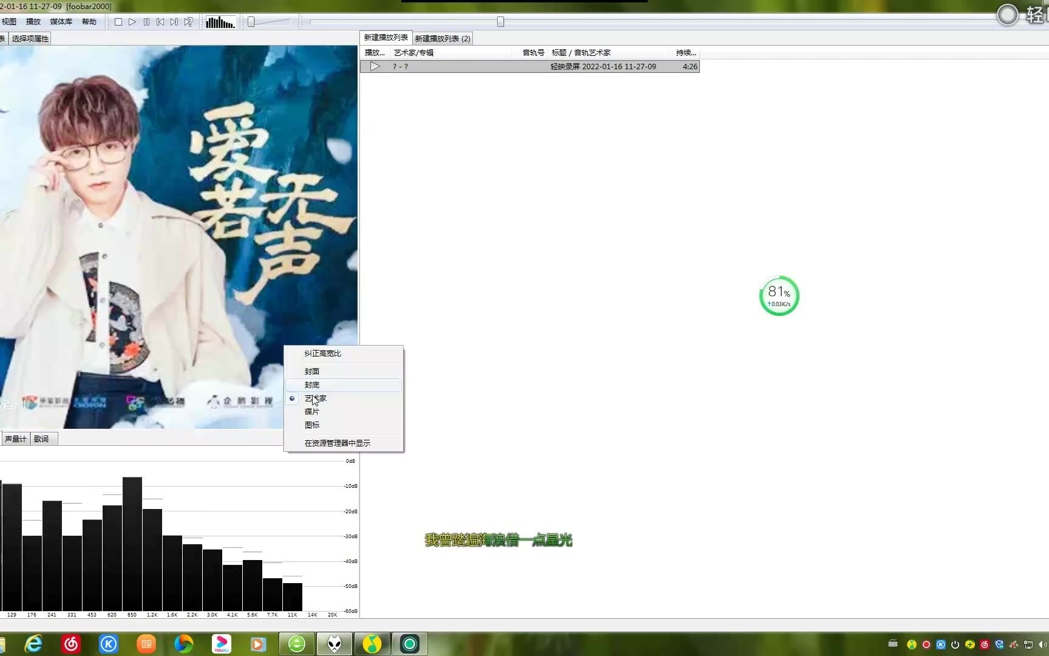Click the speaker volume tray icon
The width and height of the screenshot is (1049, 656).
pos(1042,644)
